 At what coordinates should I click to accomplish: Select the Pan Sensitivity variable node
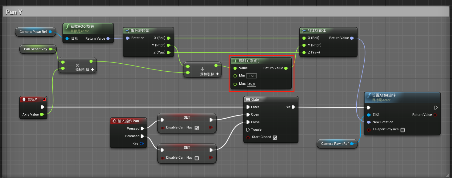coord(38,49)
